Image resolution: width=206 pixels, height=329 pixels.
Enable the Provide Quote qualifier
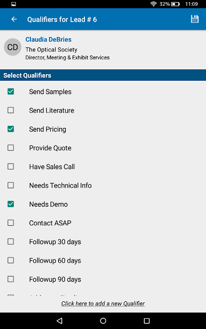[x=11, y=148]
